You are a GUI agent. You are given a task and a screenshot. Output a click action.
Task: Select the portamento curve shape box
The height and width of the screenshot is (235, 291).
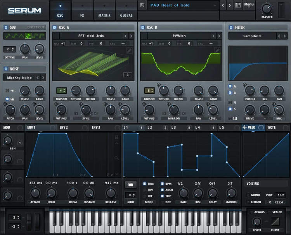(x=275, y=221)
